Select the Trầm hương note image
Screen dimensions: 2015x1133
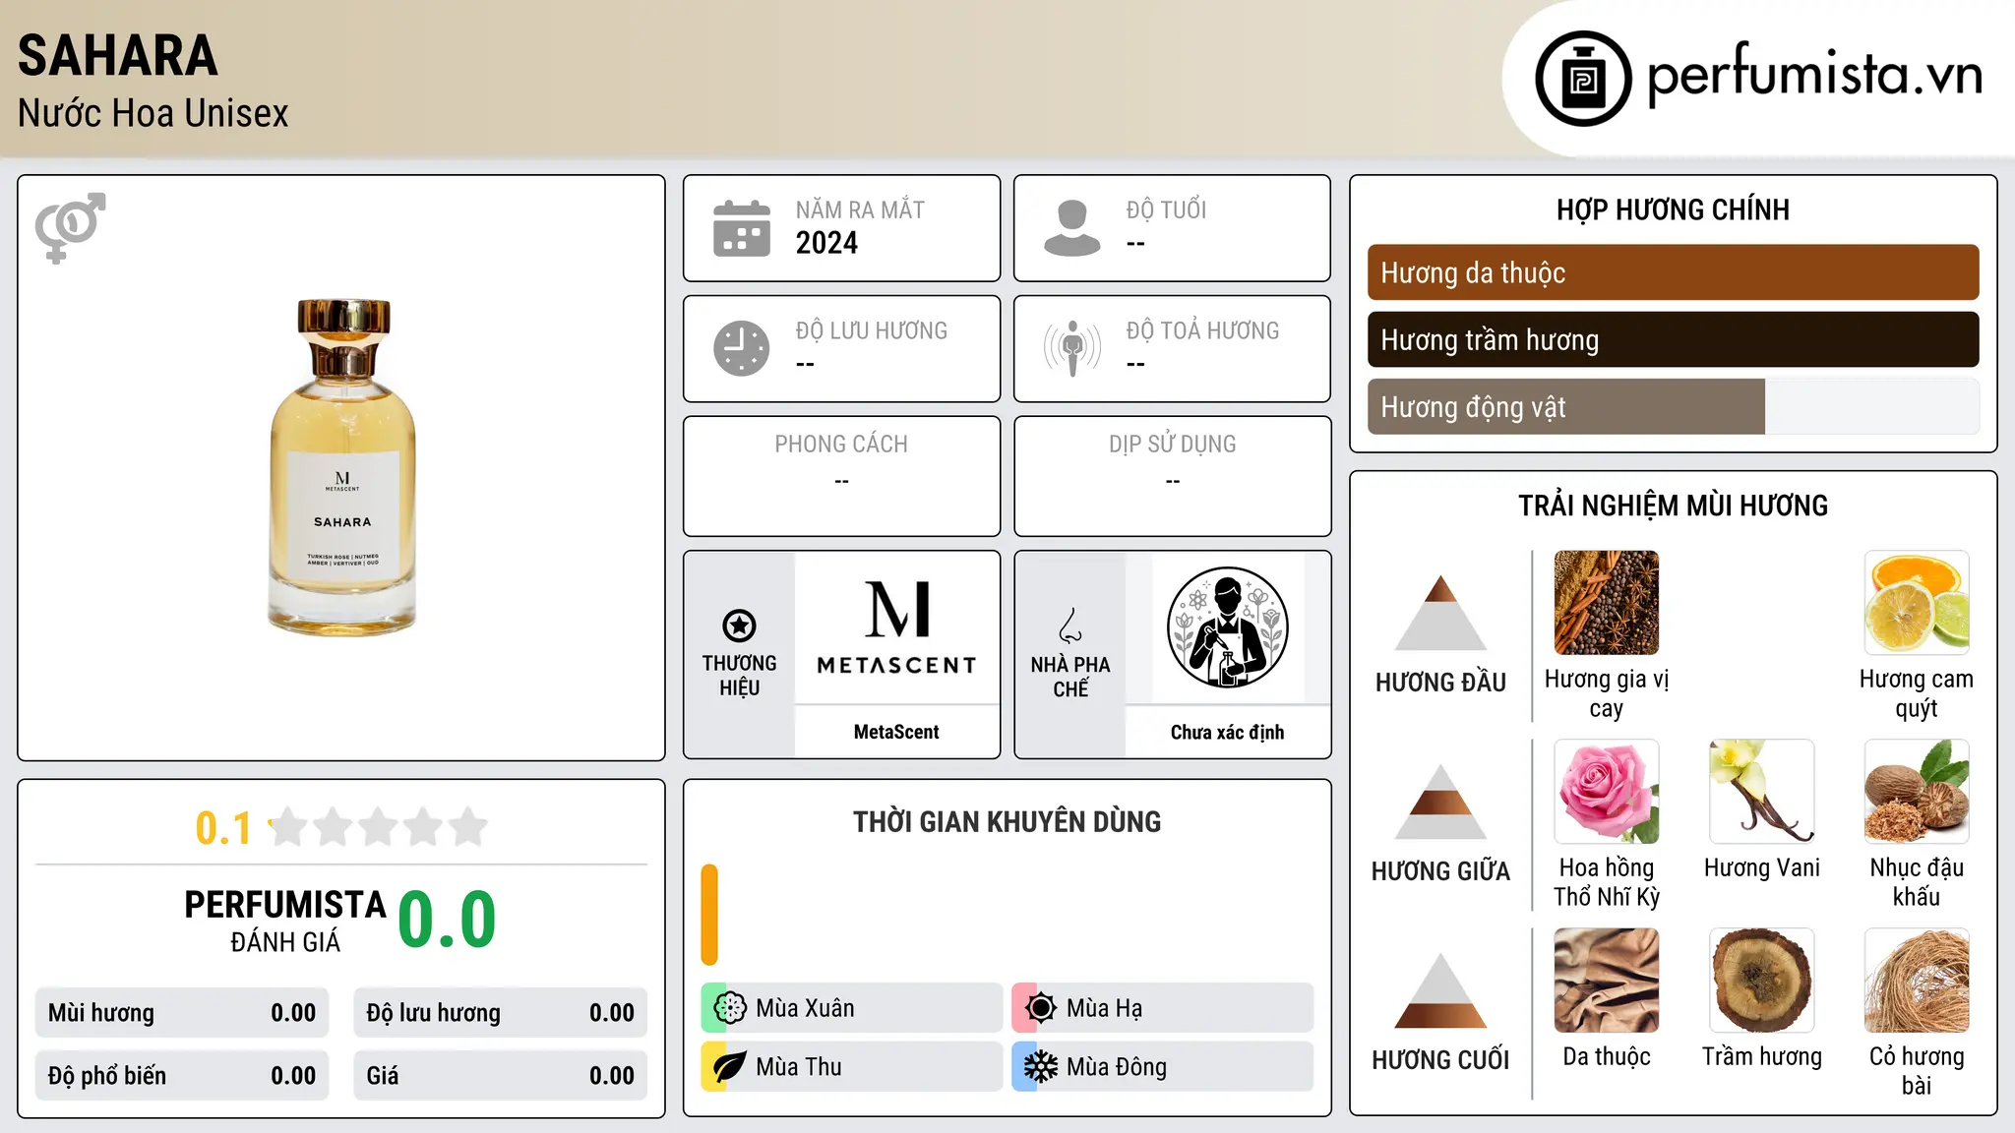coord(1762,981)
